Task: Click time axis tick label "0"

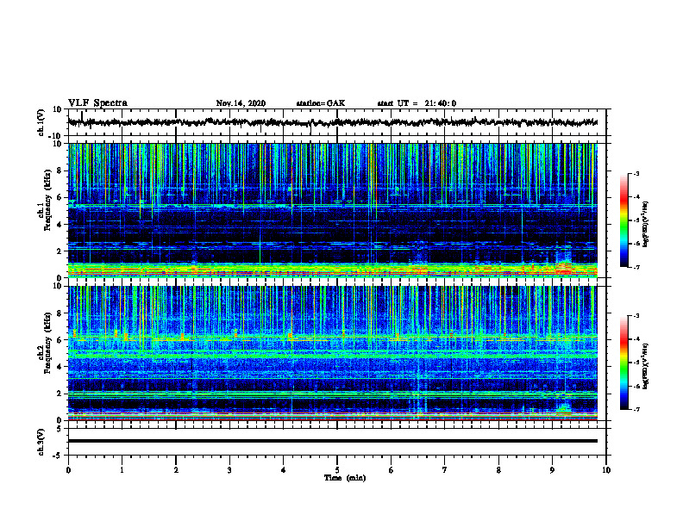Action: coord(68,470)
